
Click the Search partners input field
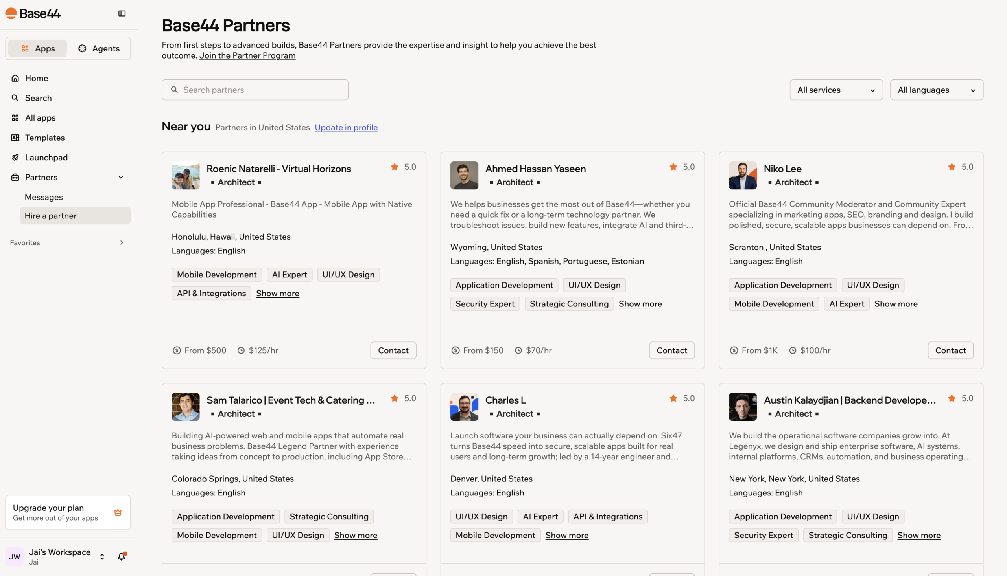255,90
